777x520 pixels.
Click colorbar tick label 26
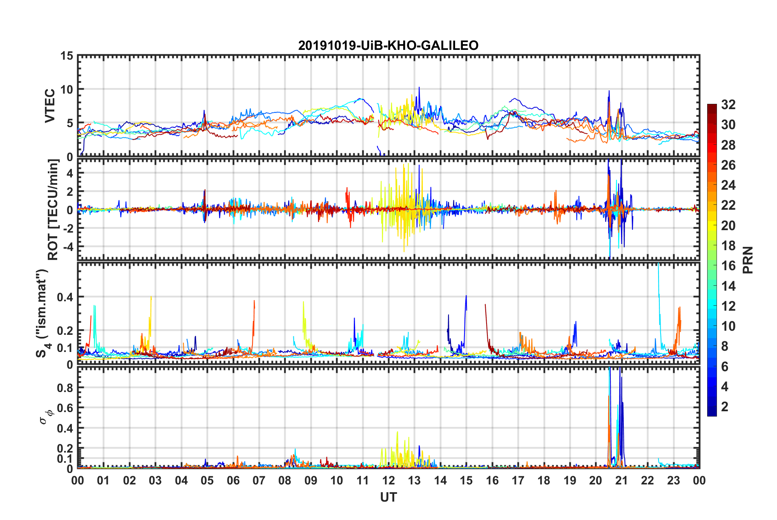click(x=728, y=165)
